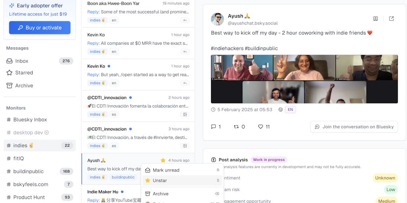Click the clock icon beside post date

(213, 110)
